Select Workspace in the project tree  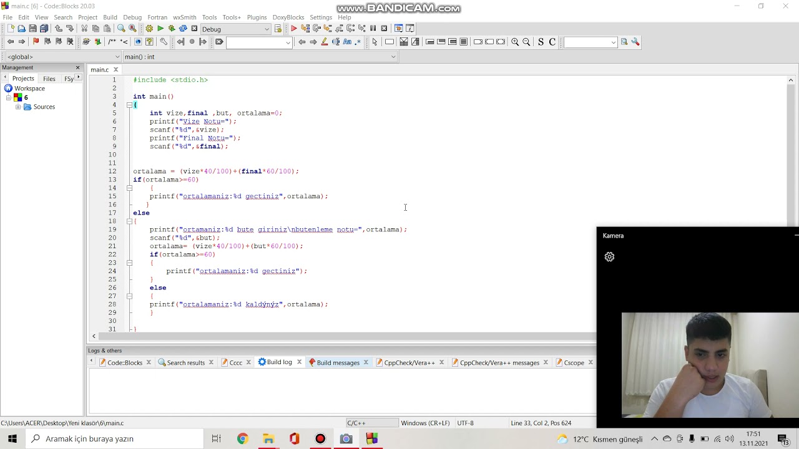[x=29, y=89]
